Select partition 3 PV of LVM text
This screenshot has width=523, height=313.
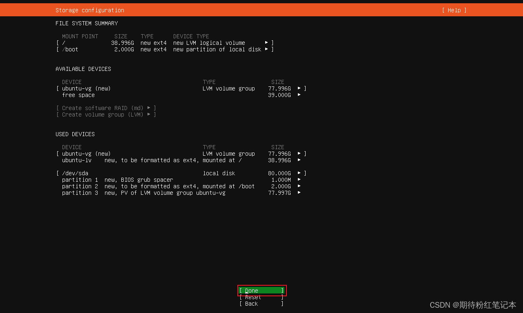click(x=144, y=193)
